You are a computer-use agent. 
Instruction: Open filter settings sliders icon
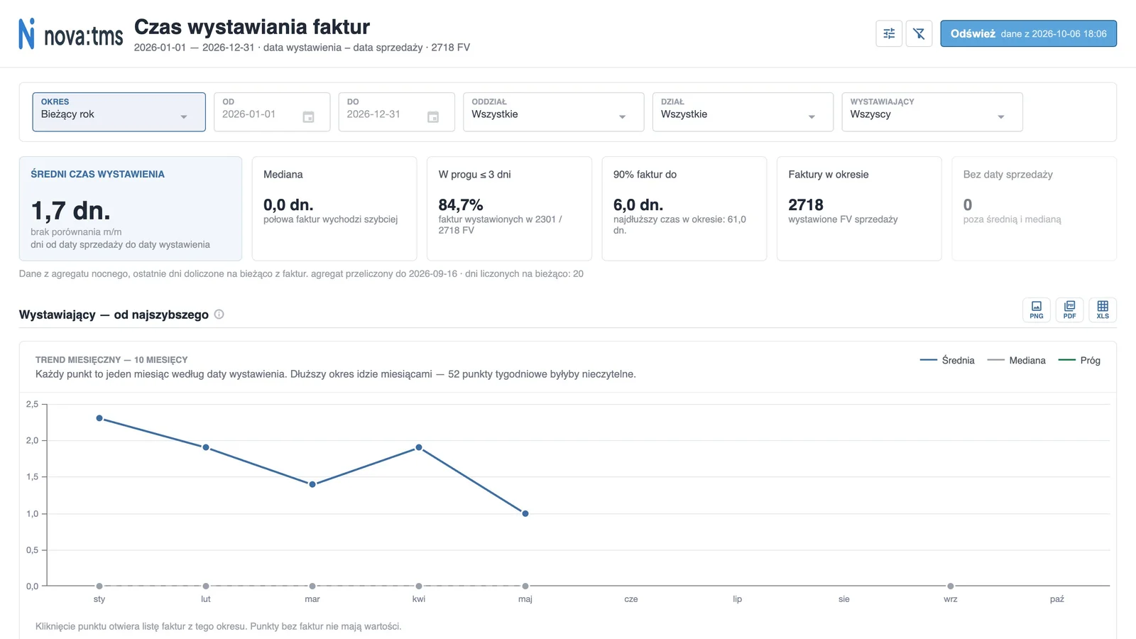889,33
